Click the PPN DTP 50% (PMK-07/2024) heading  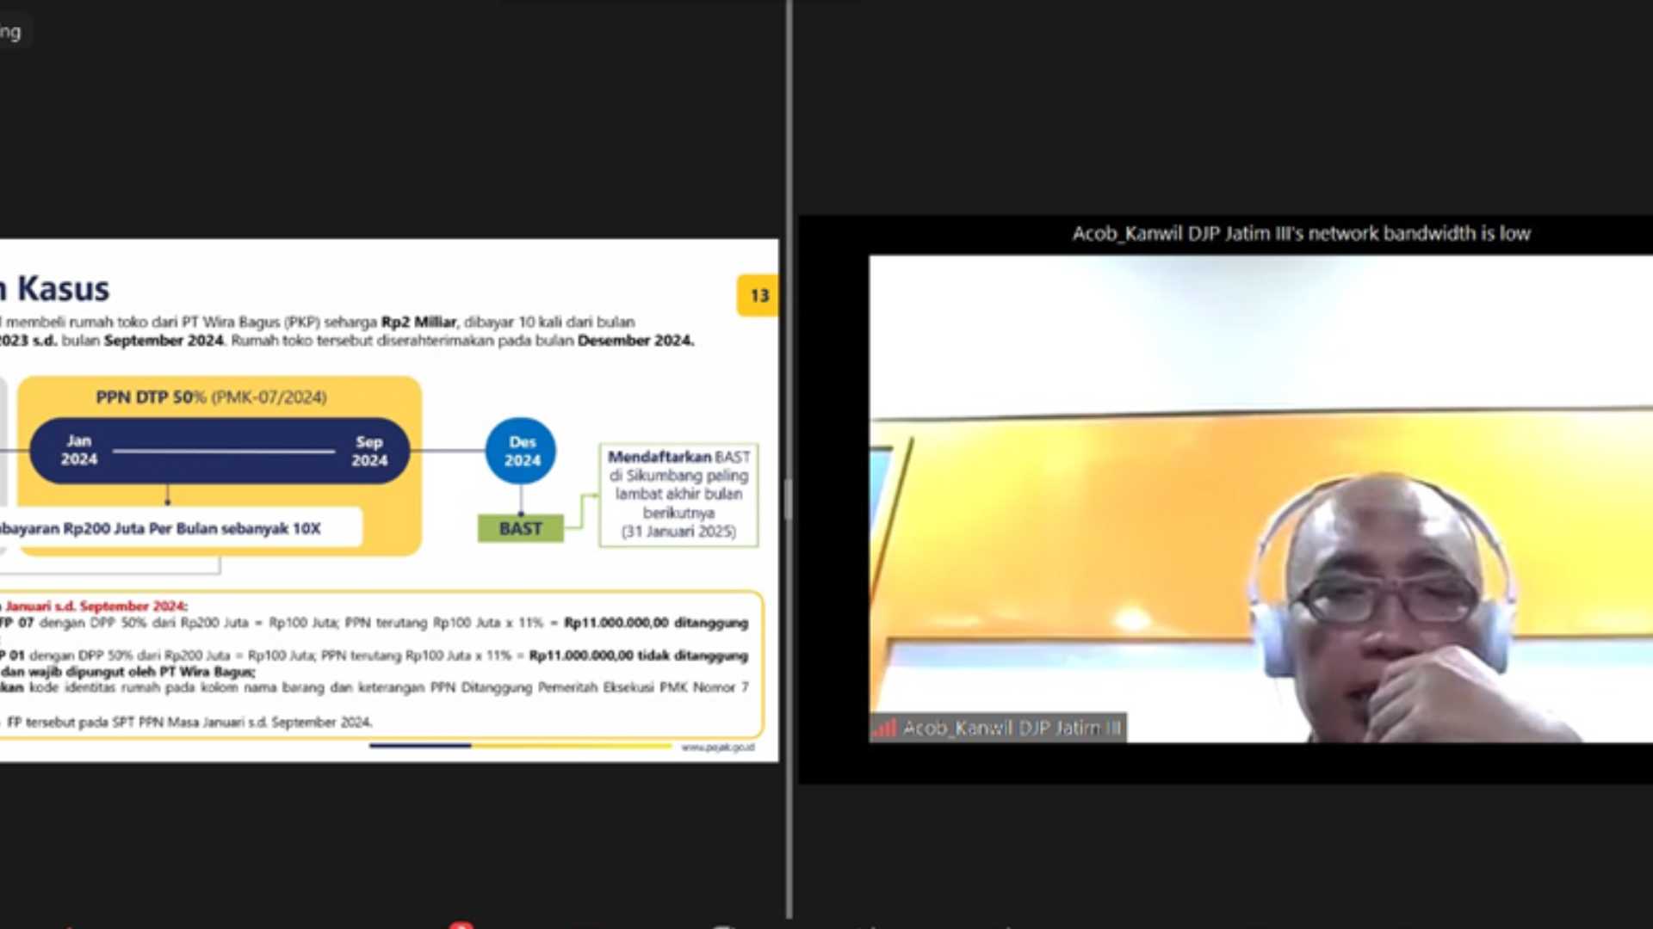click(x=211, y=397)
